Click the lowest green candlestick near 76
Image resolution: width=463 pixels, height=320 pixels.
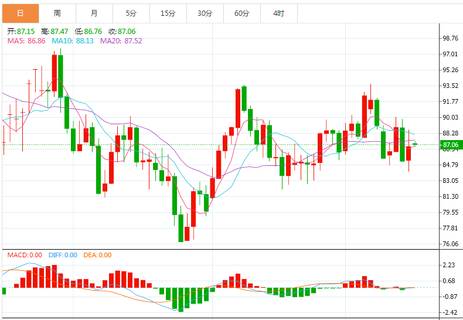(181, 228)
